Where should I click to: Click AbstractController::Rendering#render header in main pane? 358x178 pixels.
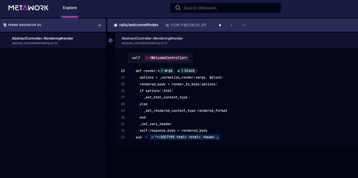pos(152,38)
